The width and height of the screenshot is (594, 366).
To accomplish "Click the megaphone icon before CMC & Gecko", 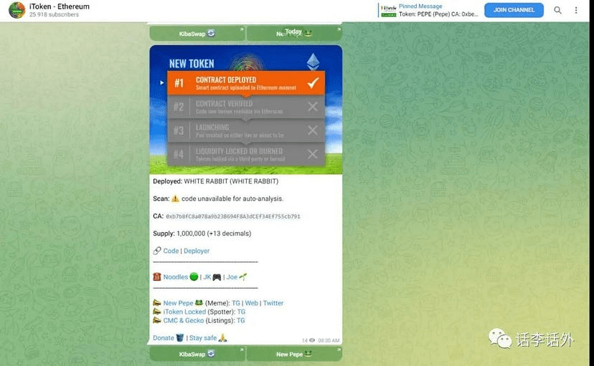I will (157, 320).
